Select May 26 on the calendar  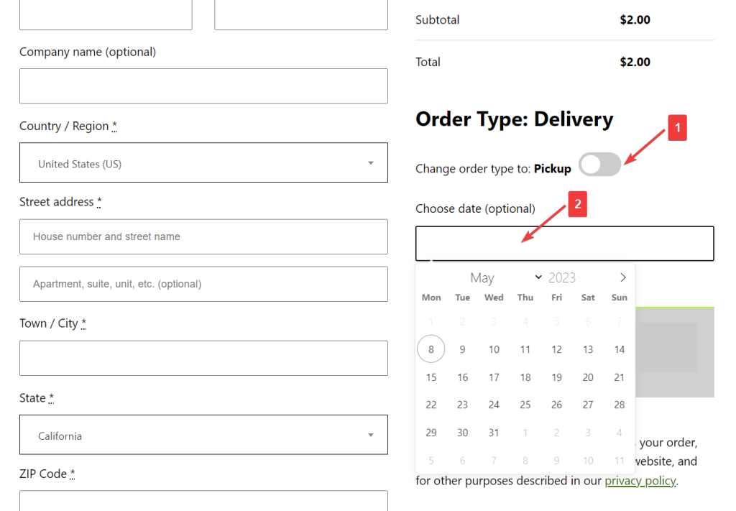(557, 405)
